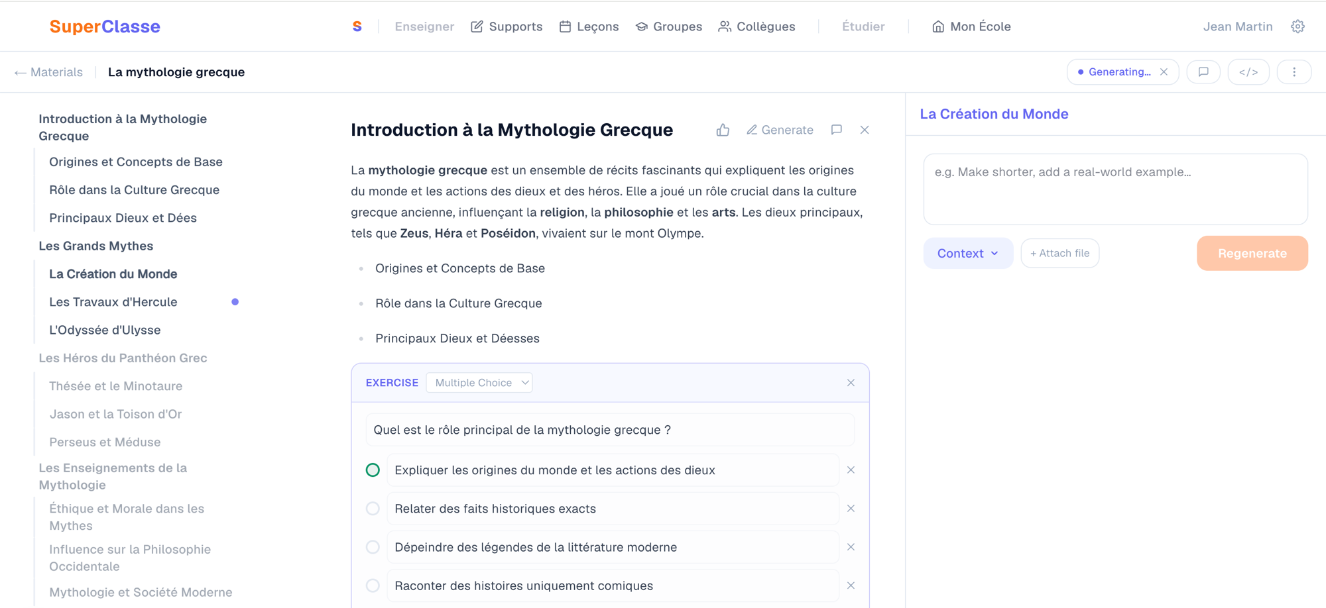This screenshot has width=1326, height=608.
Task: Open Collègues in the top navigation
Action: (756, 26)
